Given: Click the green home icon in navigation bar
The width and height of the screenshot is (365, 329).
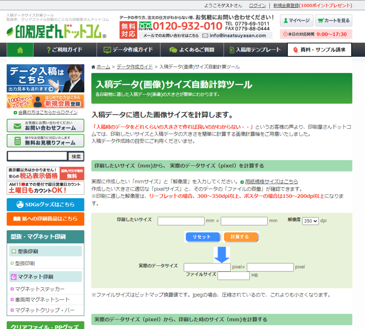Looking at the screenshot, I should coord(20,50).
